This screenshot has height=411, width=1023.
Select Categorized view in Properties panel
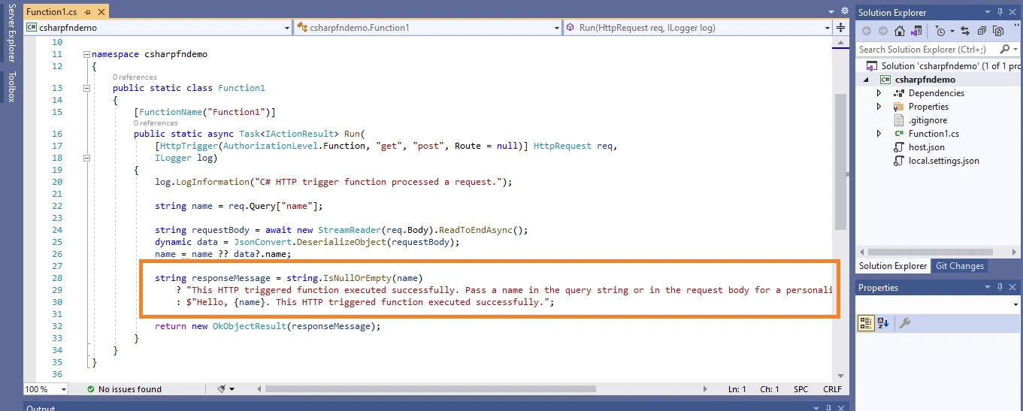click(866, 323)
